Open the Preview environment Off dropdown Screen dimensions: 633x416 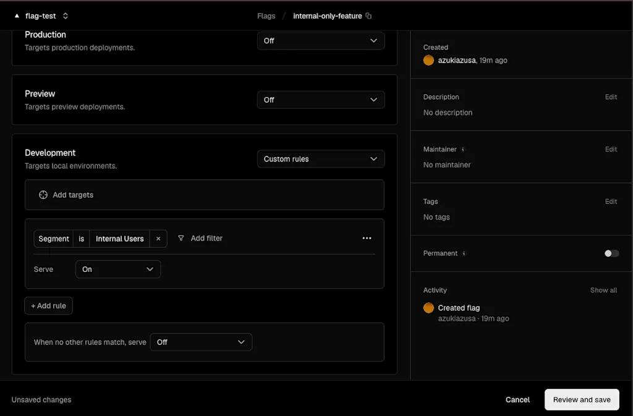click(321, 100)
